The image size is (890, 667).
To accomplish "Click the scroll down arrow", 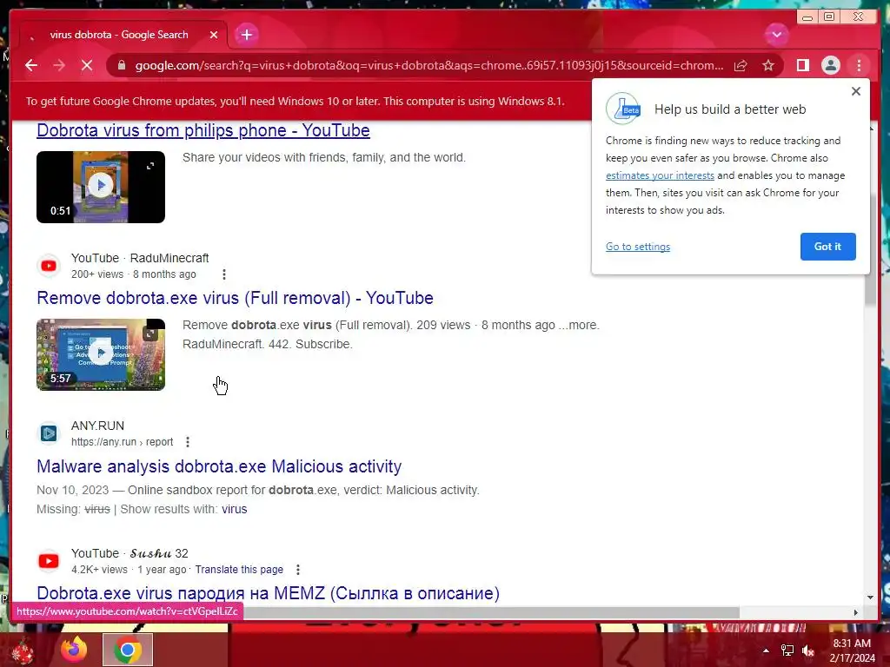I will (871, 598).
